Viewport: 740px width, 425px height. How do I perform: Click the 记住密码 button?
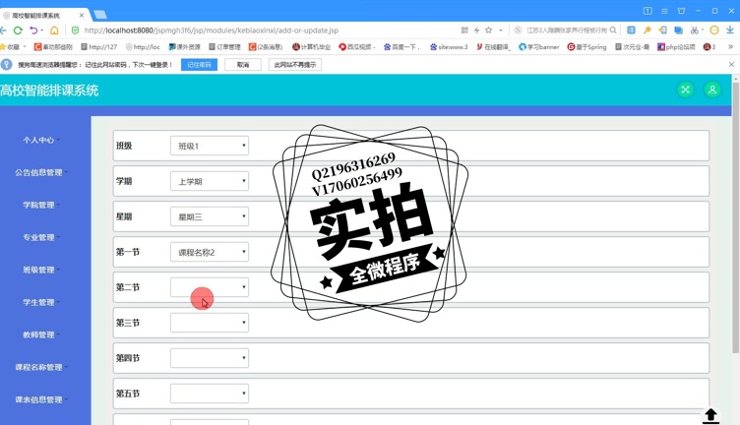point(200,65)
